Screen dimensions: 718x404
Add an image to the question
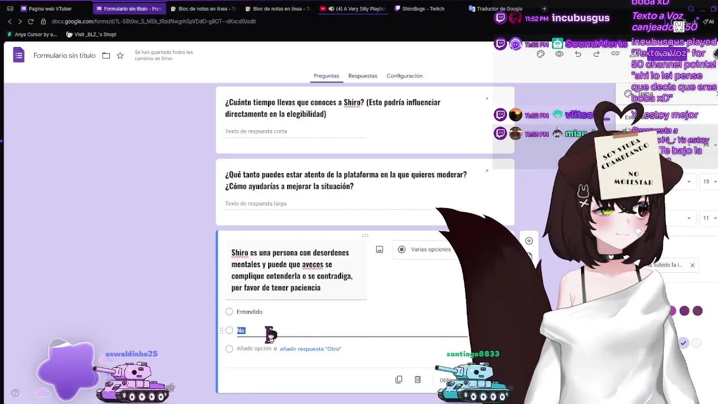coord(380,249)
